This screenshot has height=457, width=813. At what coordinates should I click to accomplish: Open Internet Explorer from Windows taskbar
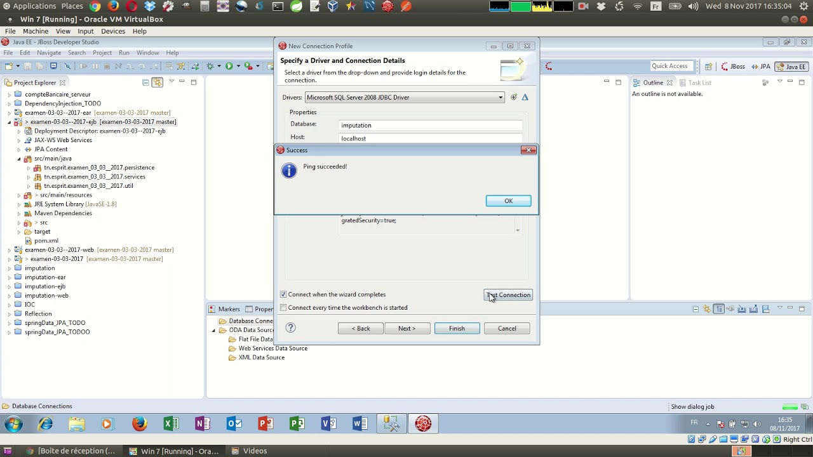45,423
